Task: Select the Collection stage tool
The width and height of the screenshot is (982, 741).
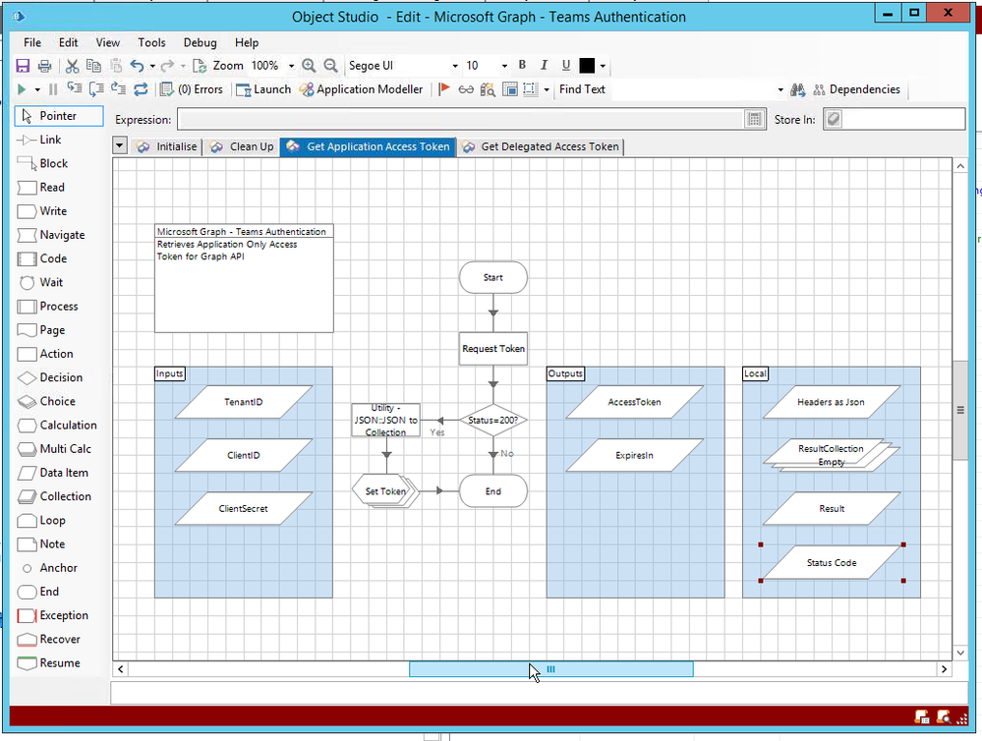Action: pyautogui.click(x=54, y=496)
